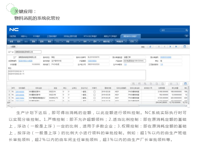Click the first grid toolbar add-row icon
The width and height of the screenshot is (198, 145).
(x=133, y=84)
